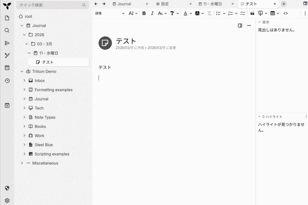Screen dimensions: 308x205
Task: Switch to the 11 - 水曜日 tab
Action: point(214,4)
